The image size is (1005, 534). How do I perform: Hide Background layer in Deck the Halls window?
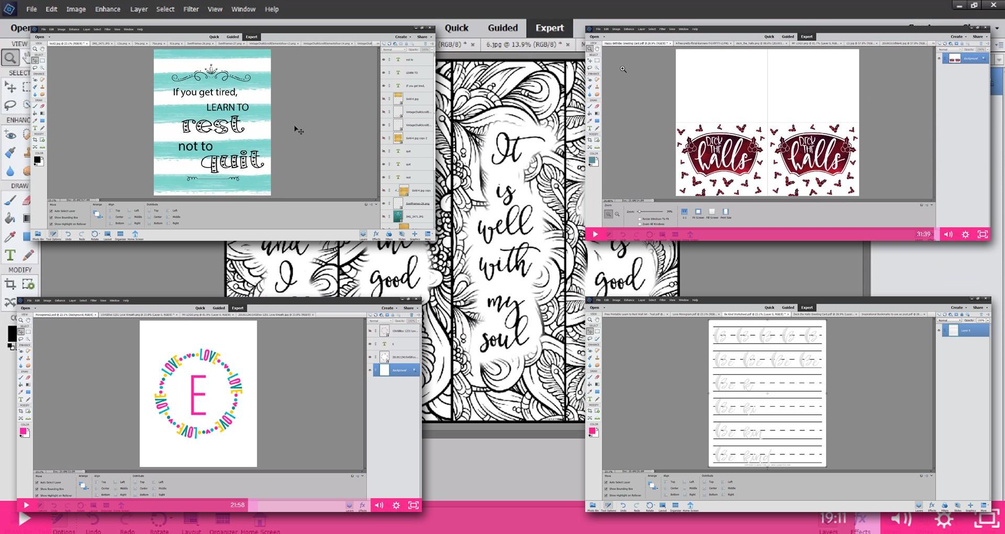[939, 58]
